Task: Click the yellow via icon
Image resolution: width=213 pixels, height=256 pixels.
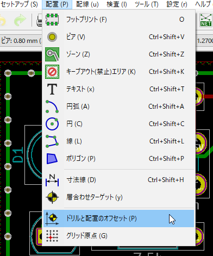Action: coord(52,37)
